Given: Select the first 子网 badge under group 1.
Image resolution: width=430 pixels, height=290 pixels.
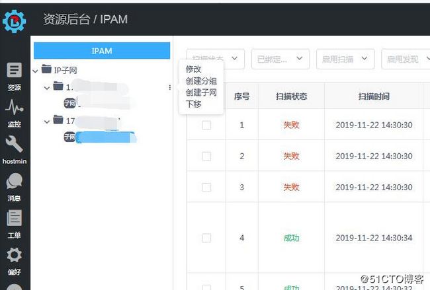Looking at the screenshot, I should click(x=69, y=103).
